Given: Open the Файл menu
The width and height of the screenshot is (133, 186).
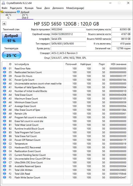Looking at the screenshot, I should point(5,8).
